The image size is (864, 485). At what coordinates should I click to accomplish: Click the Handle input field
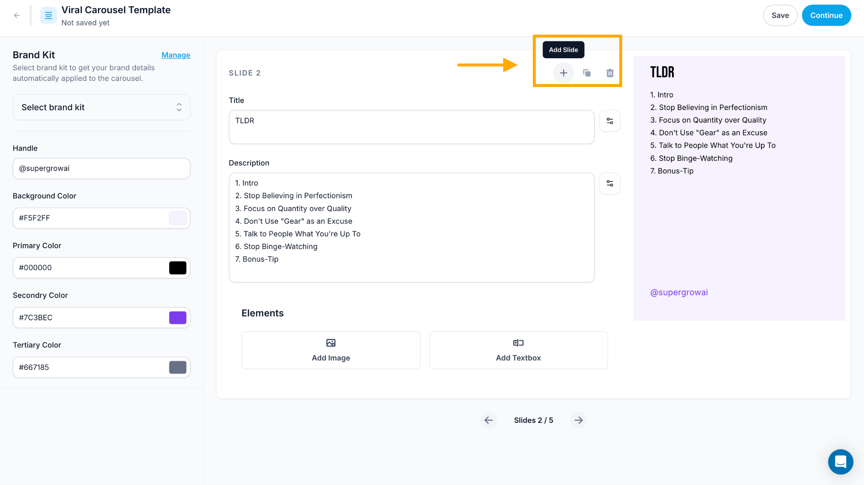(x=101, y=168)
